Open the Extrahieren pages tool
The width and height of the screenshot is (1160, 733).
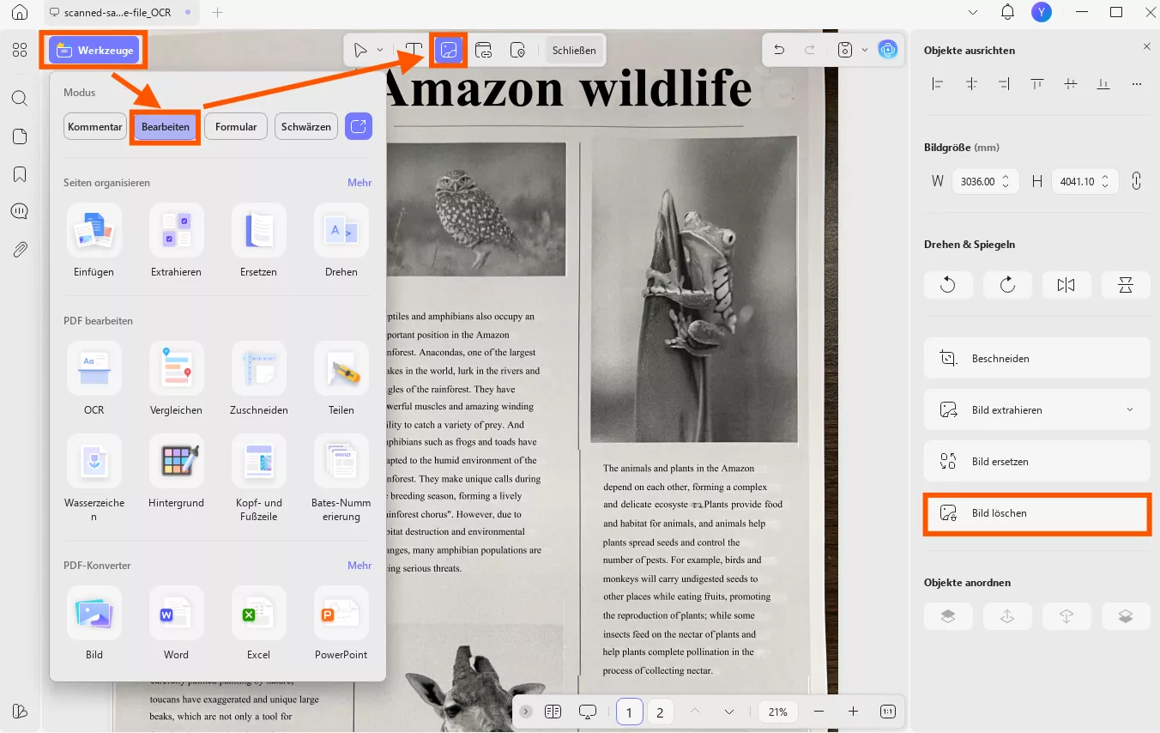click(x=177, y=240)
